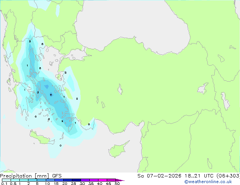Click the '(06+303)' forecast run text

[x=228, y=176]
